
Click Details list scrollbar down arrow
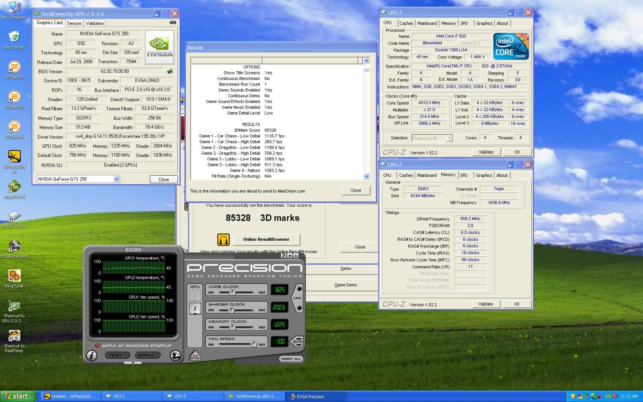366,176
